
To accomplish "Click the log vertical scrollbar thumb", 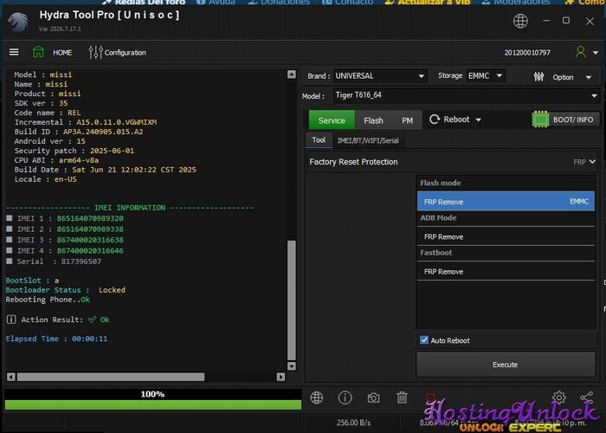I will [x=292, y=300].
